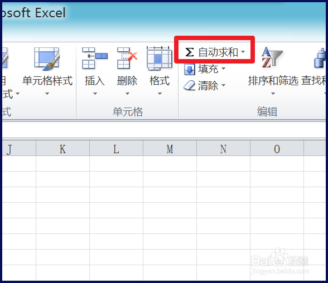Viewport: 328px width, 283px height.
Task: Click the Cell Styles (单元格样式) icon
Action: [x=47, y=59]
